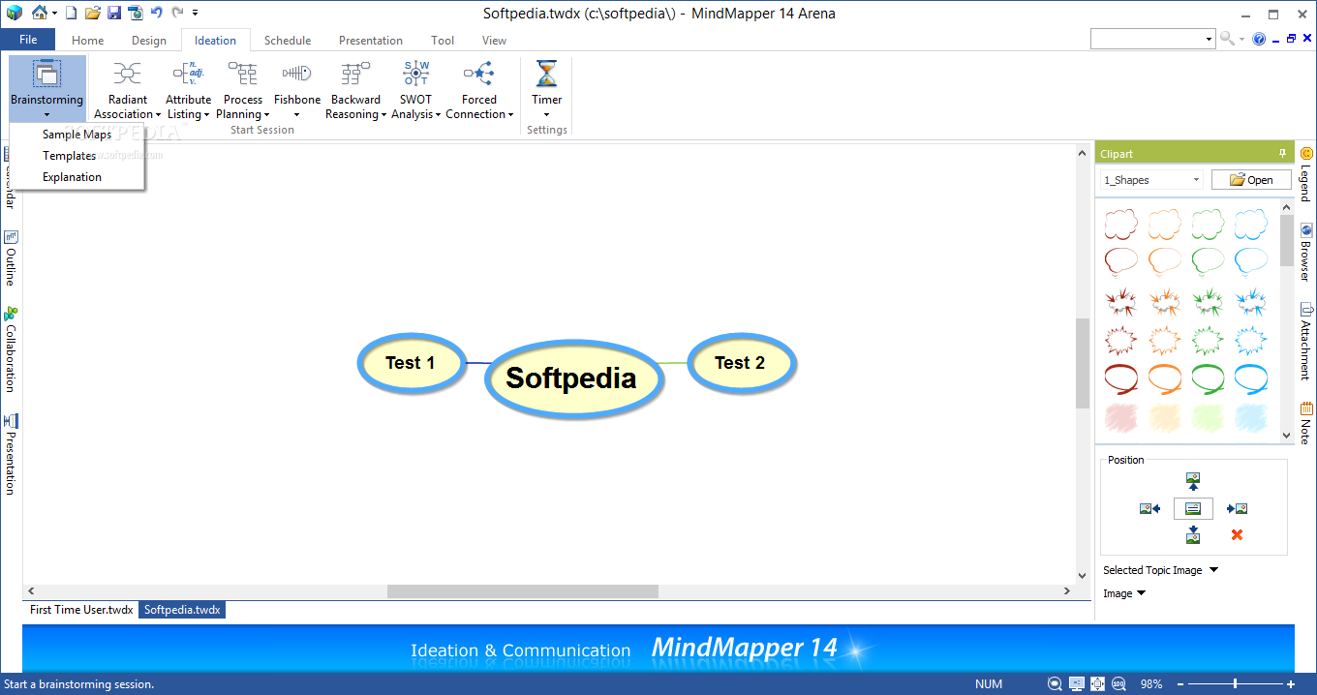Viewport: 1317px width, 695px height.
Task: Expand the Radiant Association dropdown arrow
Action: pyautogui.click(x=158, y=114)
